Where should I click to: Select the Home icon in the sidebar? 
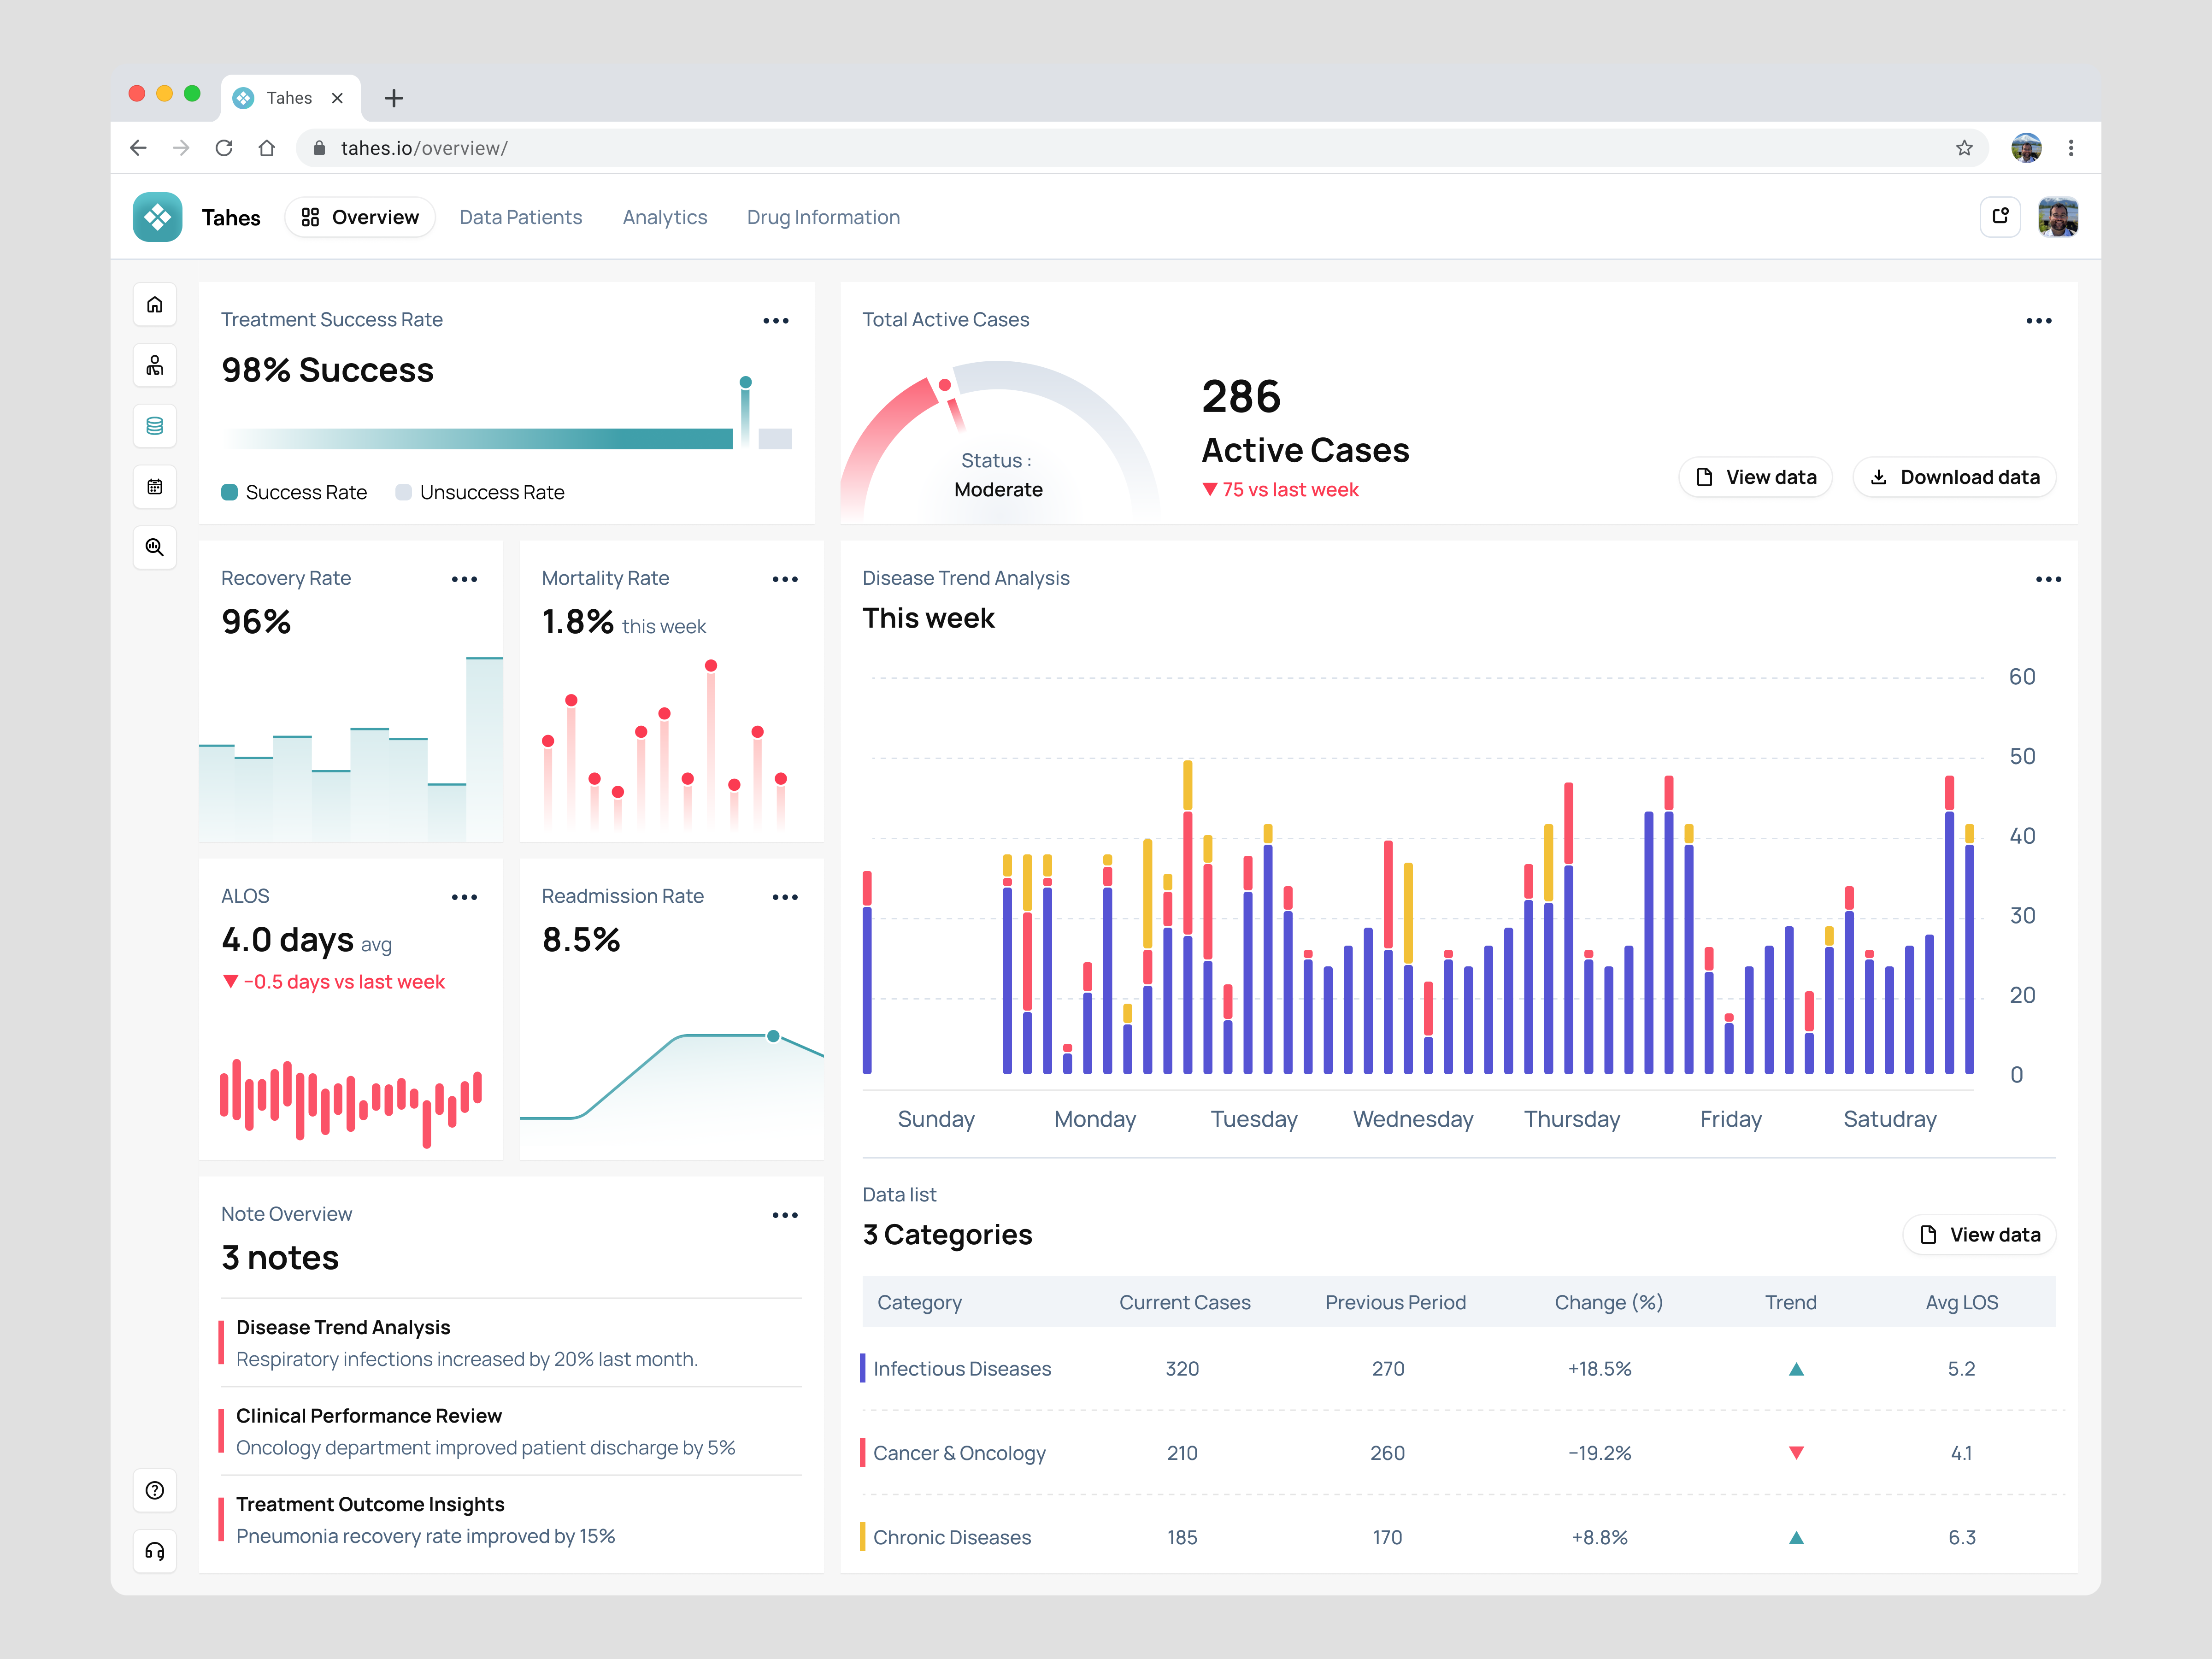(x=155, y=304)
